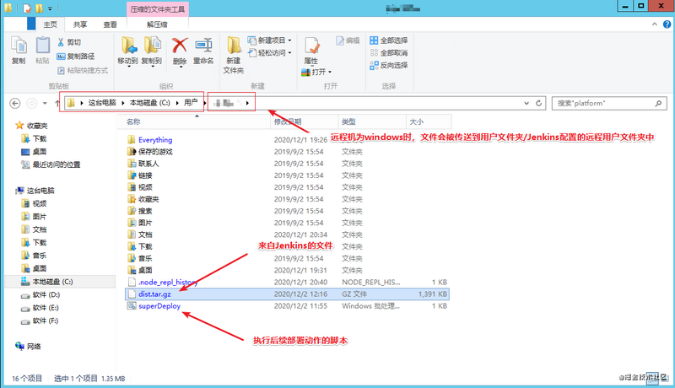This screenshot has width=675, height=388.
Task: Click the Edit (编辑) ribbon button
Action: (348, 40)
